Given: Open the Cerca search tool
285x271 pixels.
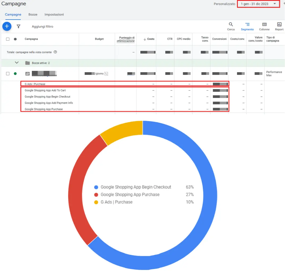Looking at the screenshot, I should (x=231, y=26).
